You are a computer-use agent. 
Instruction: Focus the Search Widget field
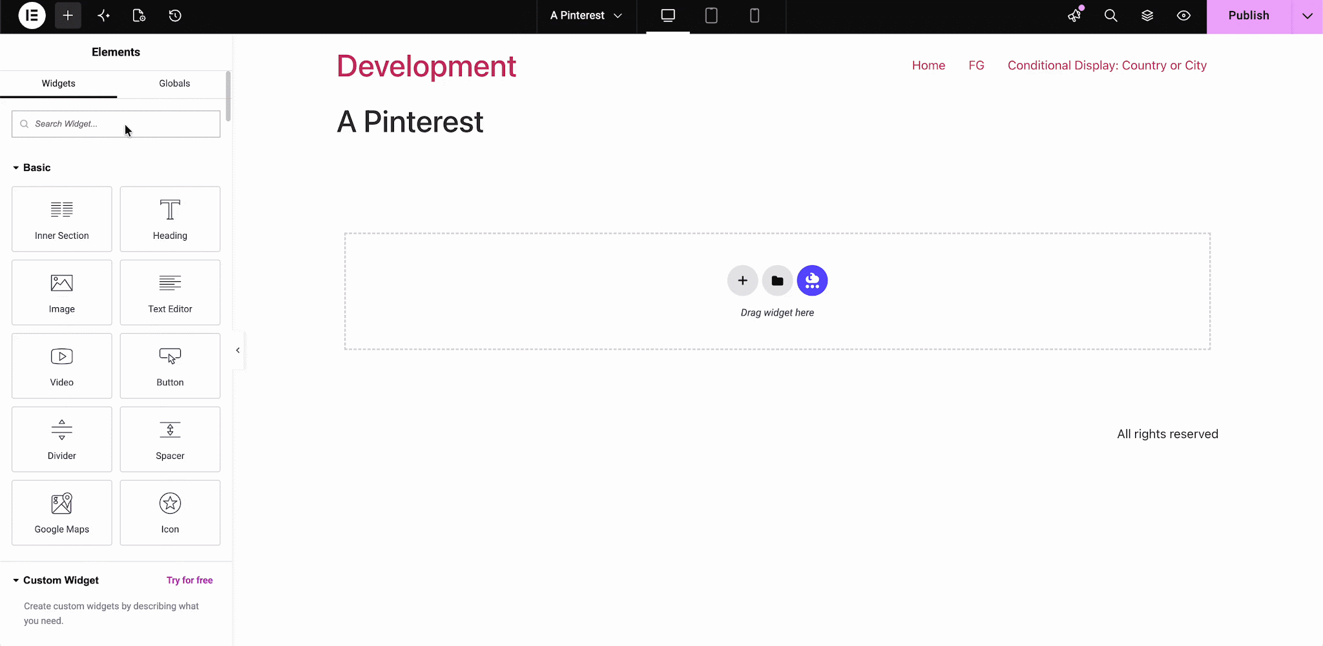(x=116, y=124)
